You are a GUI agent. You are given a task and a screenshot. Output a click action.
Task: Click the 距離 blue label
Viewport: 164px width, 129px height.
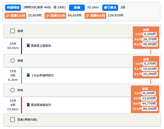point(77,8)
